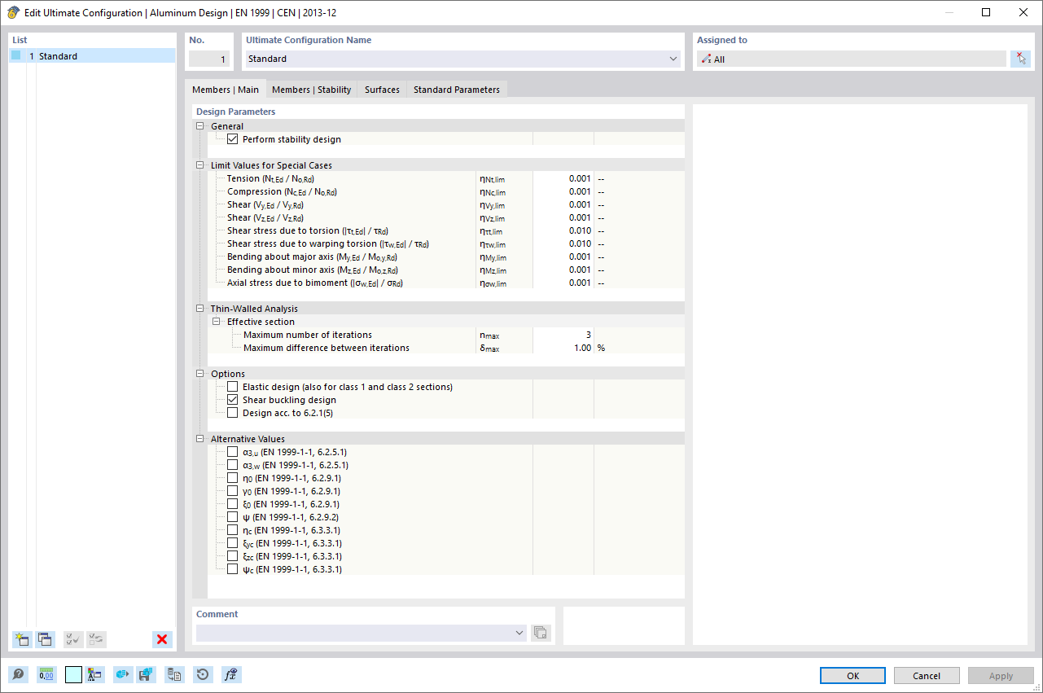
Task: Copy the Standard configuration
Action: click(46, 639)
